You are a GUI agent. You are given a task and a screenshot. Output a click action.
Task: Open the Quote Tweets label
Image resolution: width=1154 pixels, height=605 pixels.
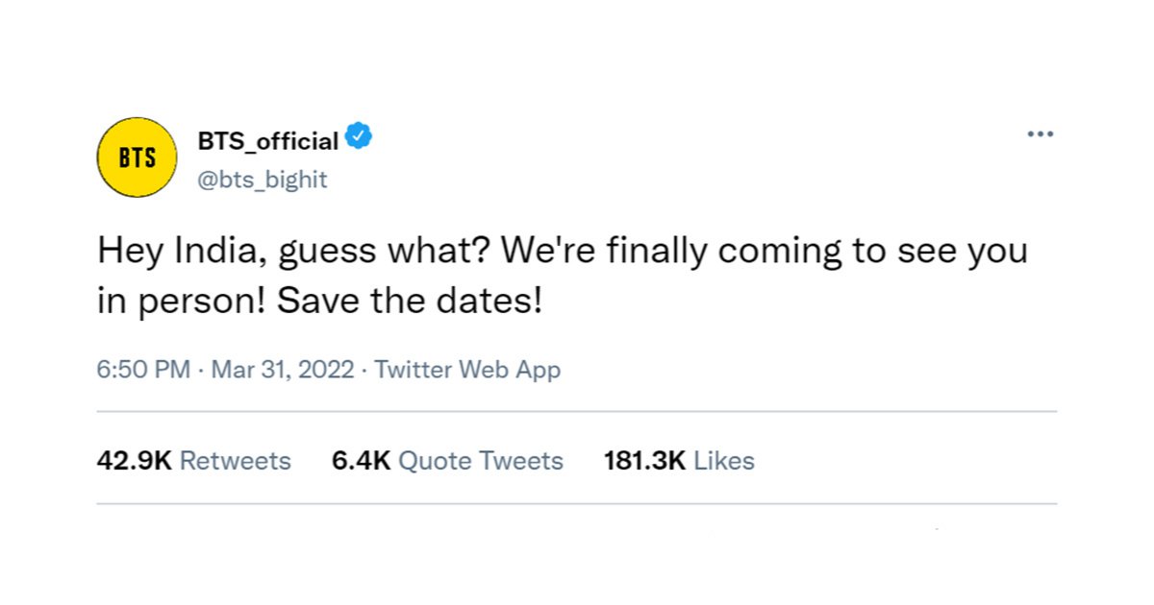pyautogui.click(x=481, y=461)
